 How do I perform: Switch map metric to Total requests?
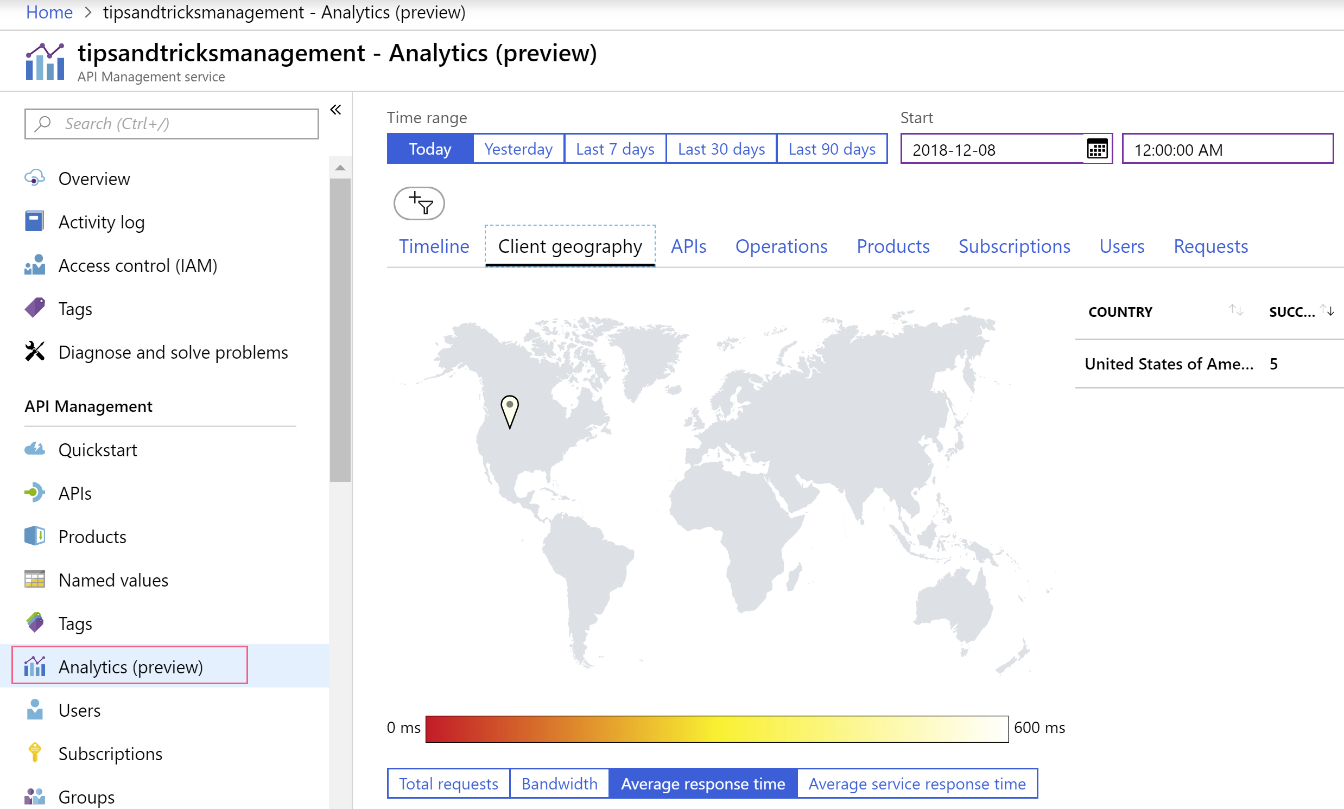tap(449, 783)
